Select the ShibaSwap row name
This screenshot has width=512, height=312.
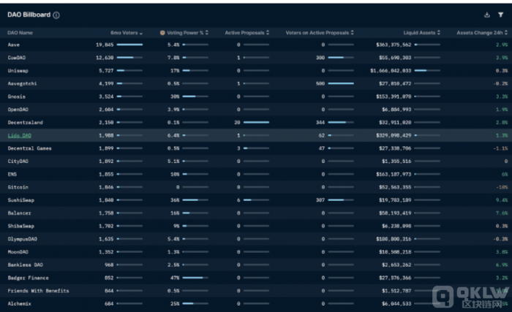click(x=21, y=226)
